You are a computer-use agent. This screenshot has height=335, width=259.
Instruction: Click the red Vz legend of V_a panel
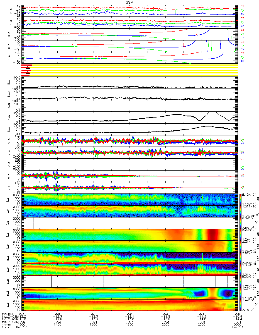point(242,159)
